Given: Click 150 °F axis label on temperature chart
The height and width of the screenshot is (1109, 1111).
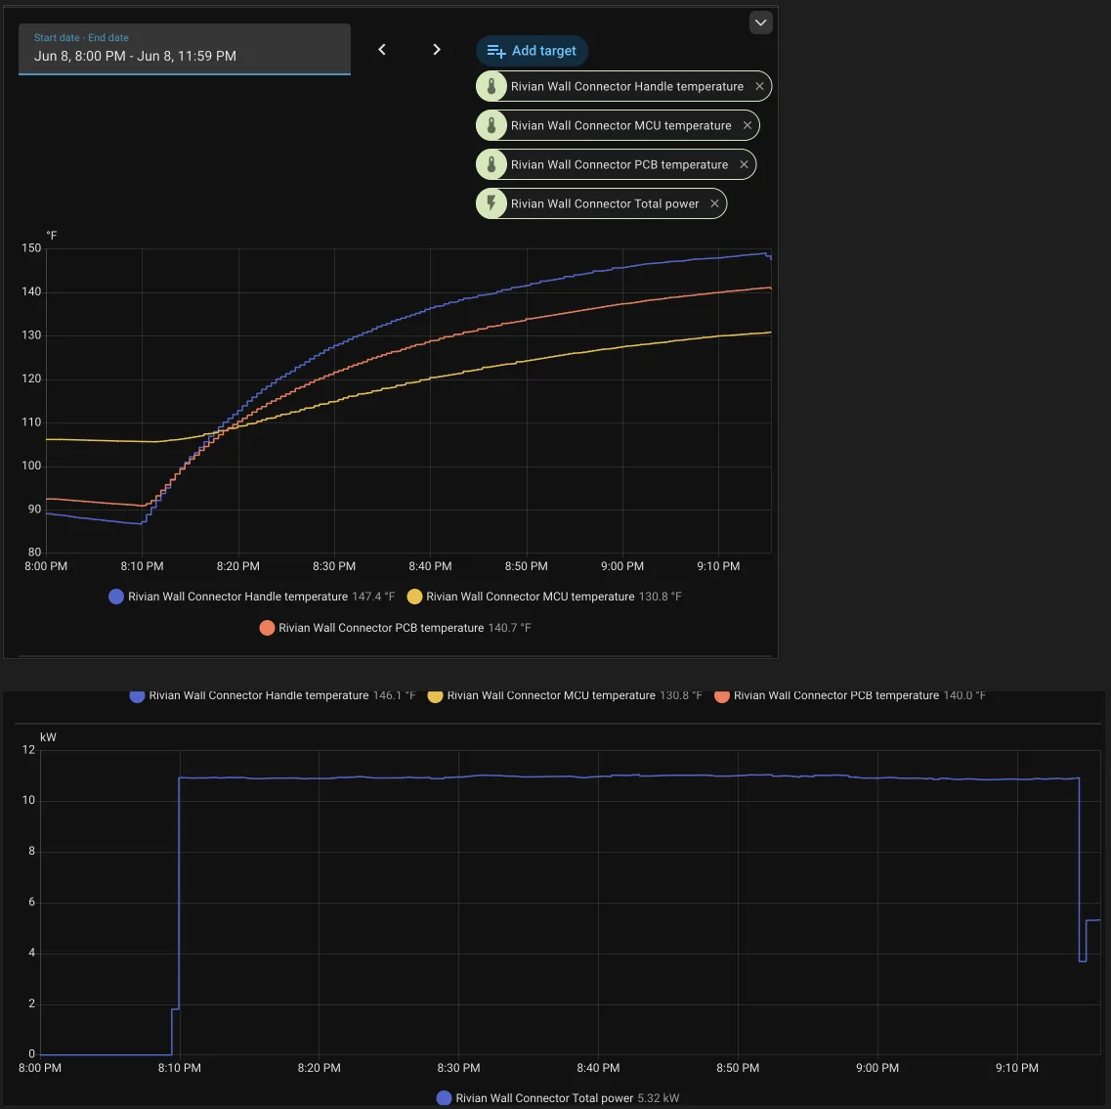Looking at the screenshot, I should [x=31, y=248].
